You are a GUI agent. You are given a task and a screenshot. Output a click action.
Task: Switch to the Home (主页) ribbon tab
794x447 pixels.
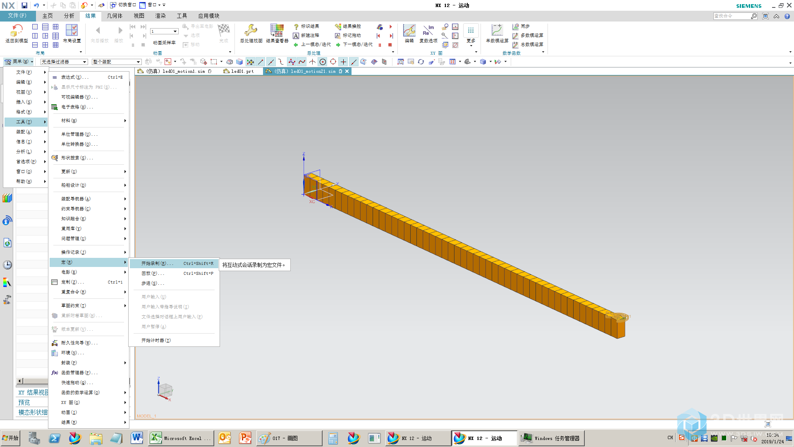tap(48, 16)
